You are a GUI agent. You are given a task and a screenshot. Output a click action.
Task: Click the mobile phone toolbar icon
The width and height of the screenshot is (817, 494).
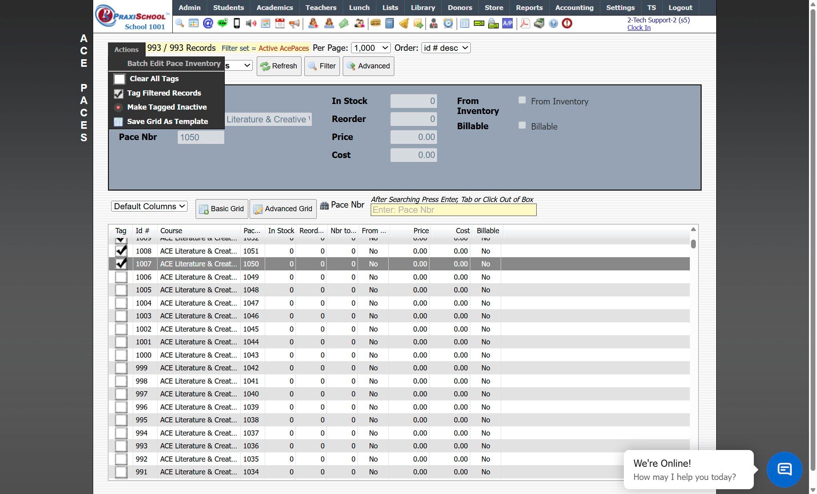click(x=237, y=23)
